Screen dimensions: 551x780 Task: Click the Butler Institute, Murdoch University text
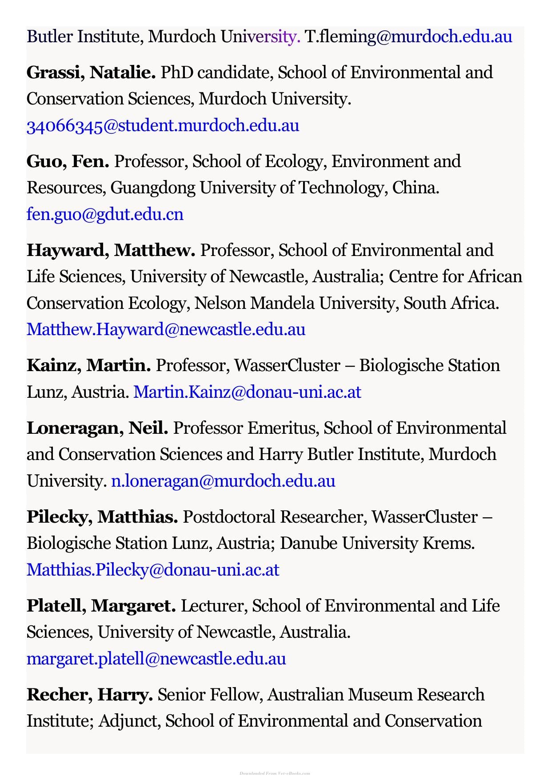164,36
